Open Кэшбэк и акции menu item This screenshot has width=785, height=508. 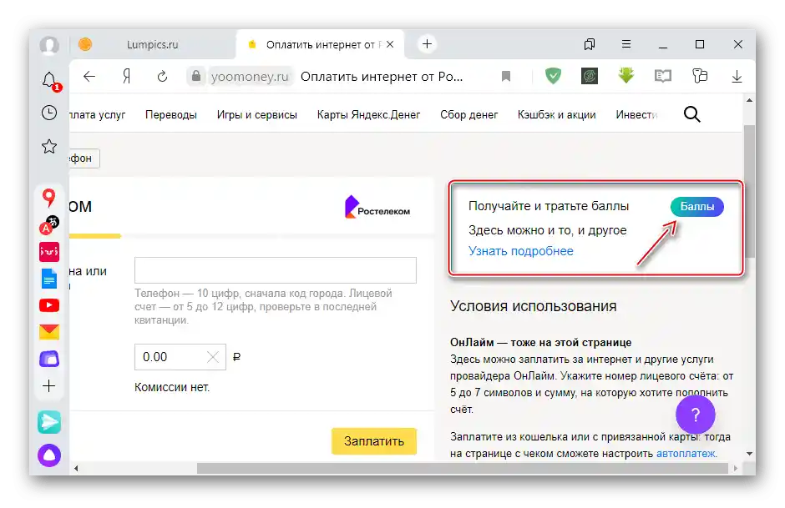click(x=557, y=114)
